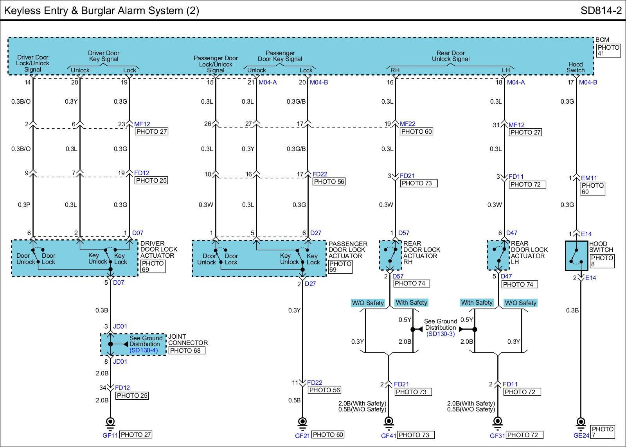Click the SD814-2 diagram page number
This screenshot has width=626, height=447.
point(601,11)
